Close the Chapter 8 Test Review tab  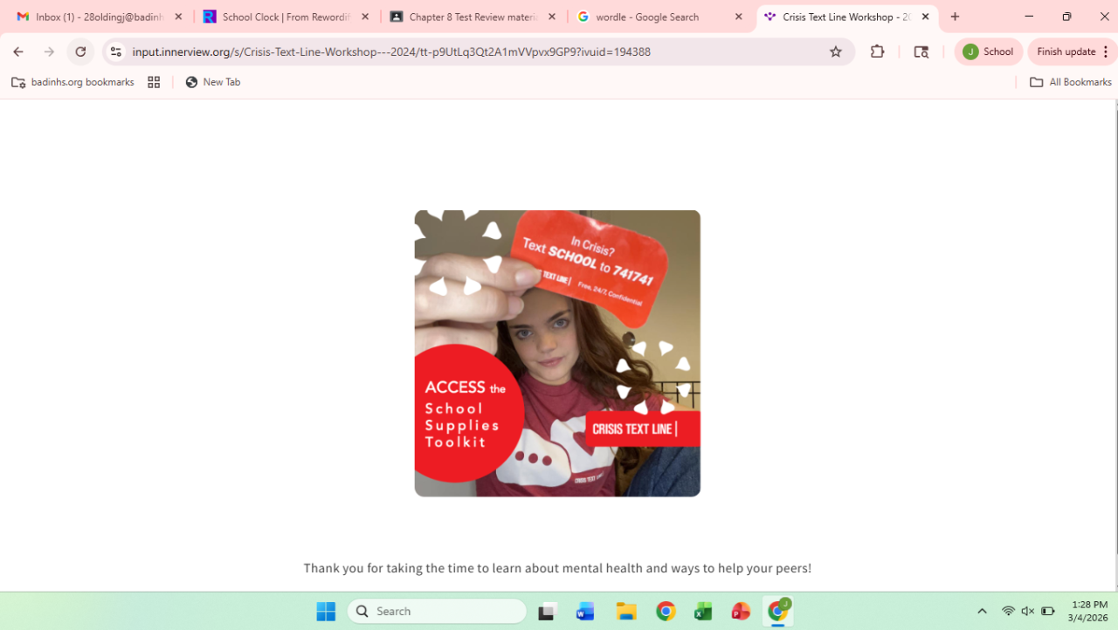(x=552, y=17)
